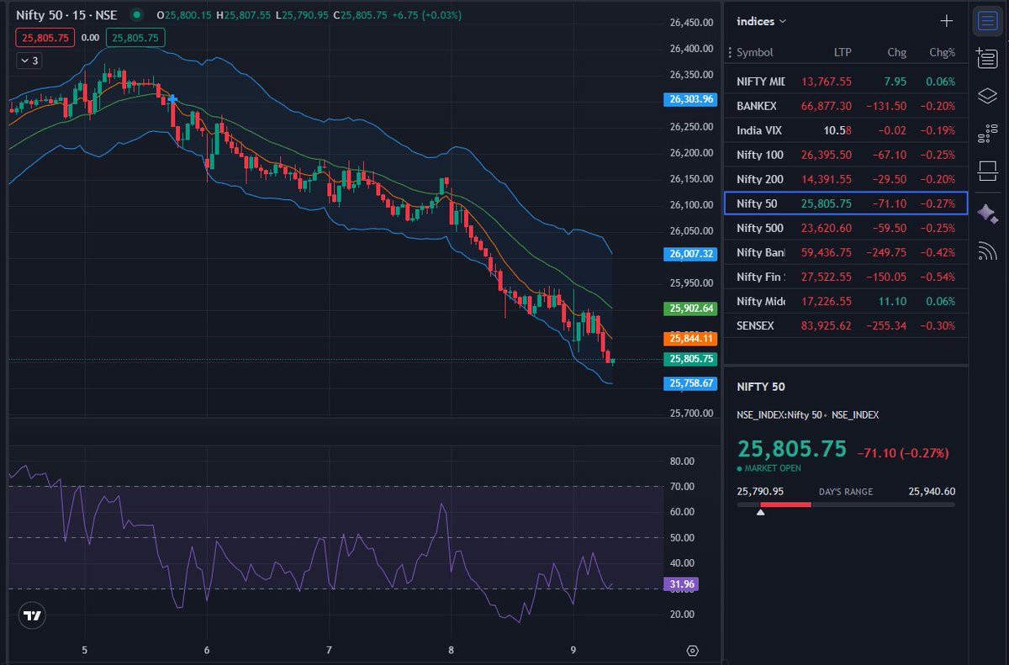1009x665 pixels.
Task: Open chart settings gear icon
Action: (692, 651)
